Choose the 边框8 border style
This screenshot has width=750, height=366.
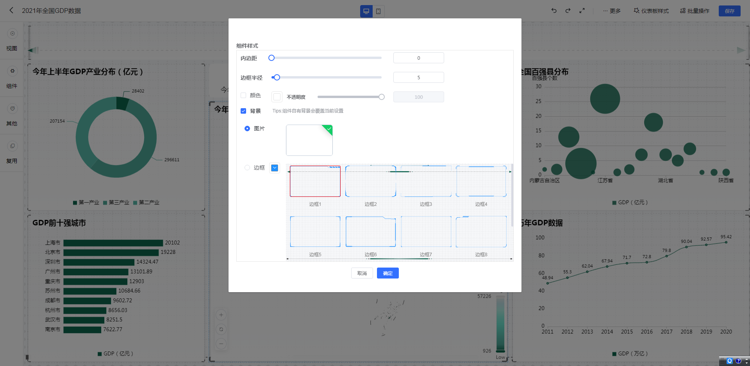481,232
